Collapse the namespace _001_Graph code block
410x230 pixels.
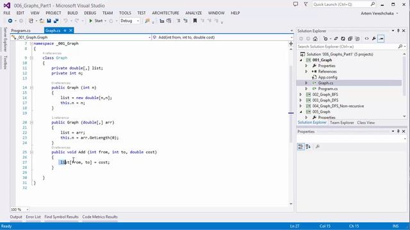point(31,43)
